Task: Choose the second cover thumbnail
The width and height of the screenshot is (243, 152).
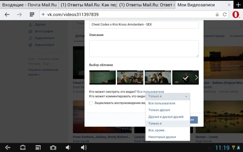Action: click(x=130, y=78)
